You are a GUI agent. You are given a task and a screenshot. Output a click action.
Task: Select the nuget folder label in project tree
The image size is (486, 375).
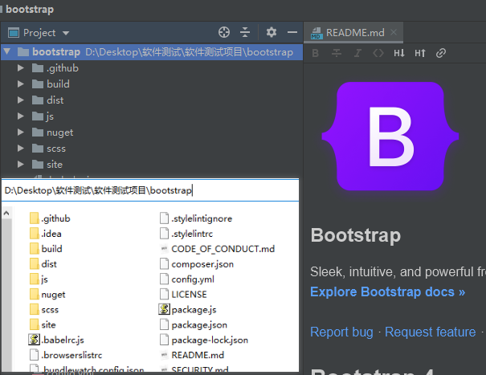59,132
